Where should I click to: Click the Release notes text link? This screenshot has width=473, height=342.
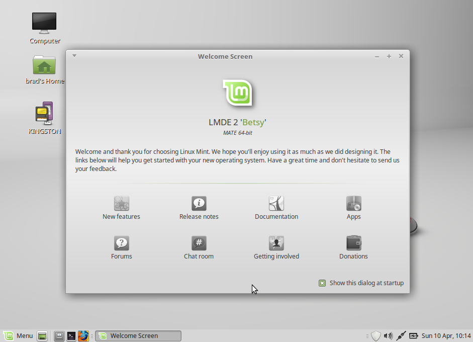pos(199,216)
